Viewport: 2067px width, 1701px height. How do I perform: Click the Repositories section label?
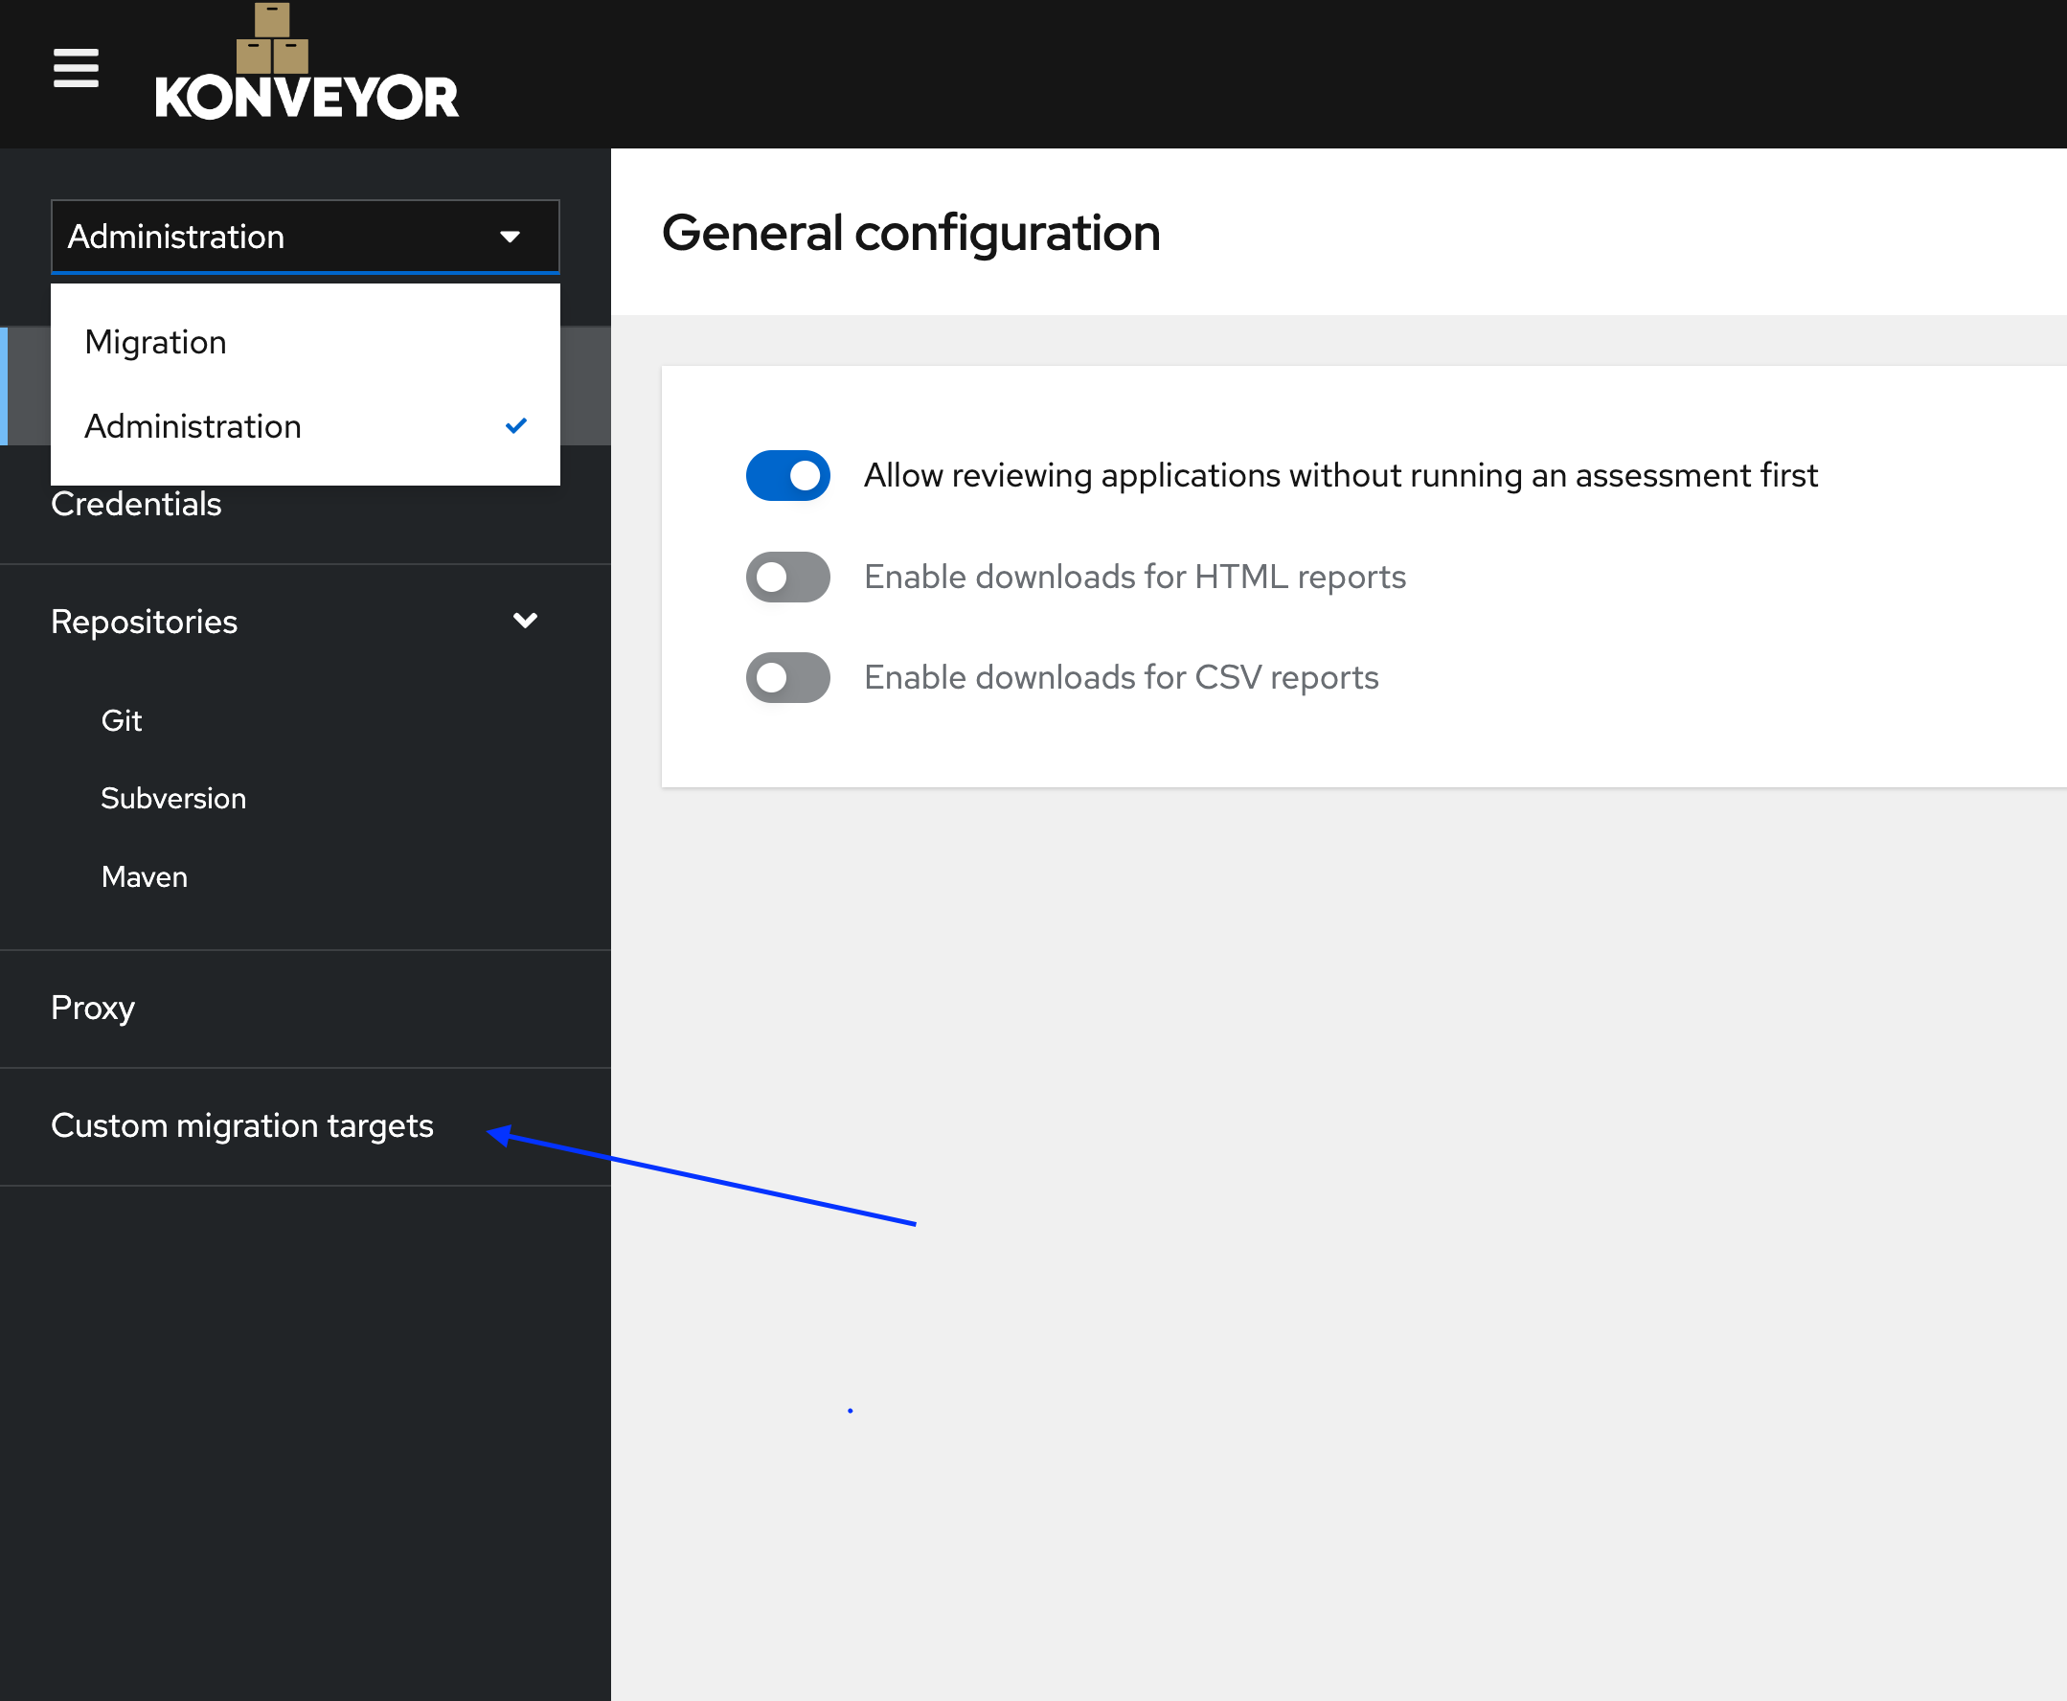[144, 623]
